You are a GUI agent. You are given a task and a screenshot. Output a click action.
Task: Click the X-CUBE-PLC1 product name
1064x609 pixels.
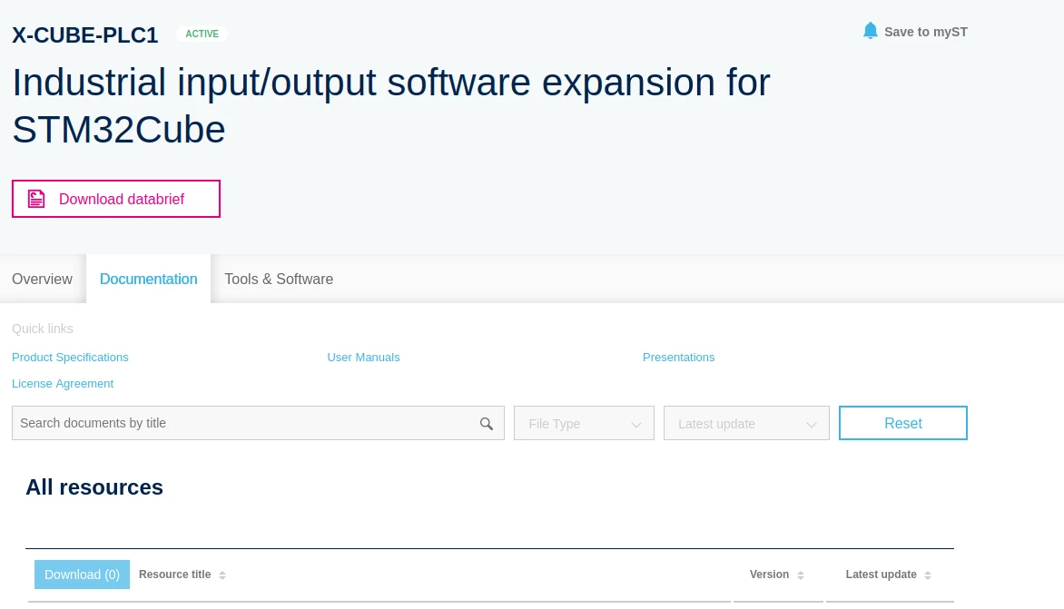pos(84,34)
